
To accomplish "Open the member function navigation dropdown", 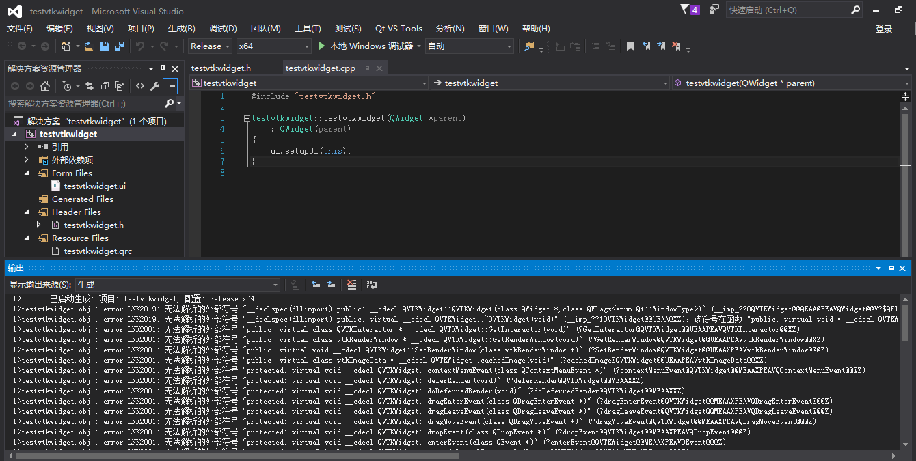I will pos(791,83).
